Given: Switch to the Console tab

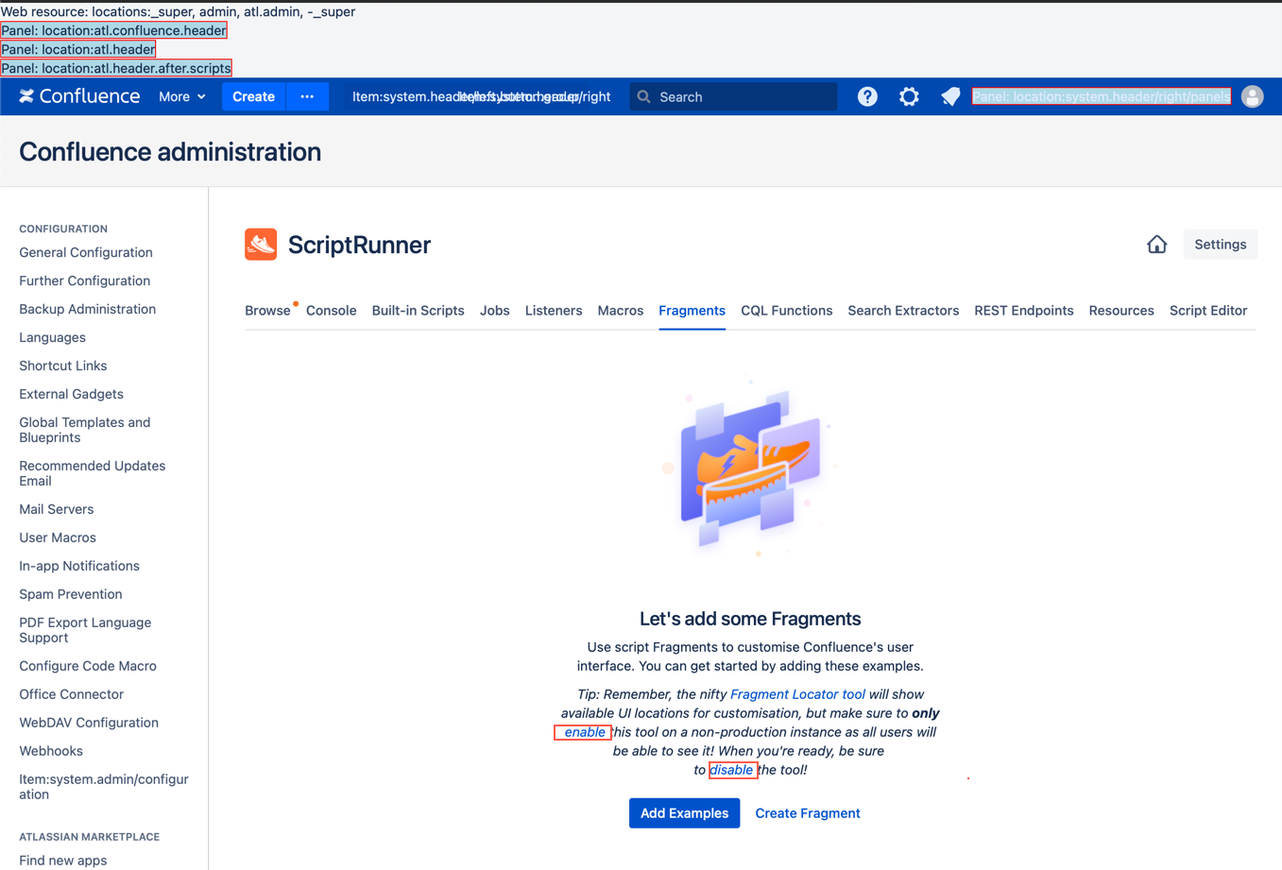Looking at the screenshot, I should tap(331, 311).
